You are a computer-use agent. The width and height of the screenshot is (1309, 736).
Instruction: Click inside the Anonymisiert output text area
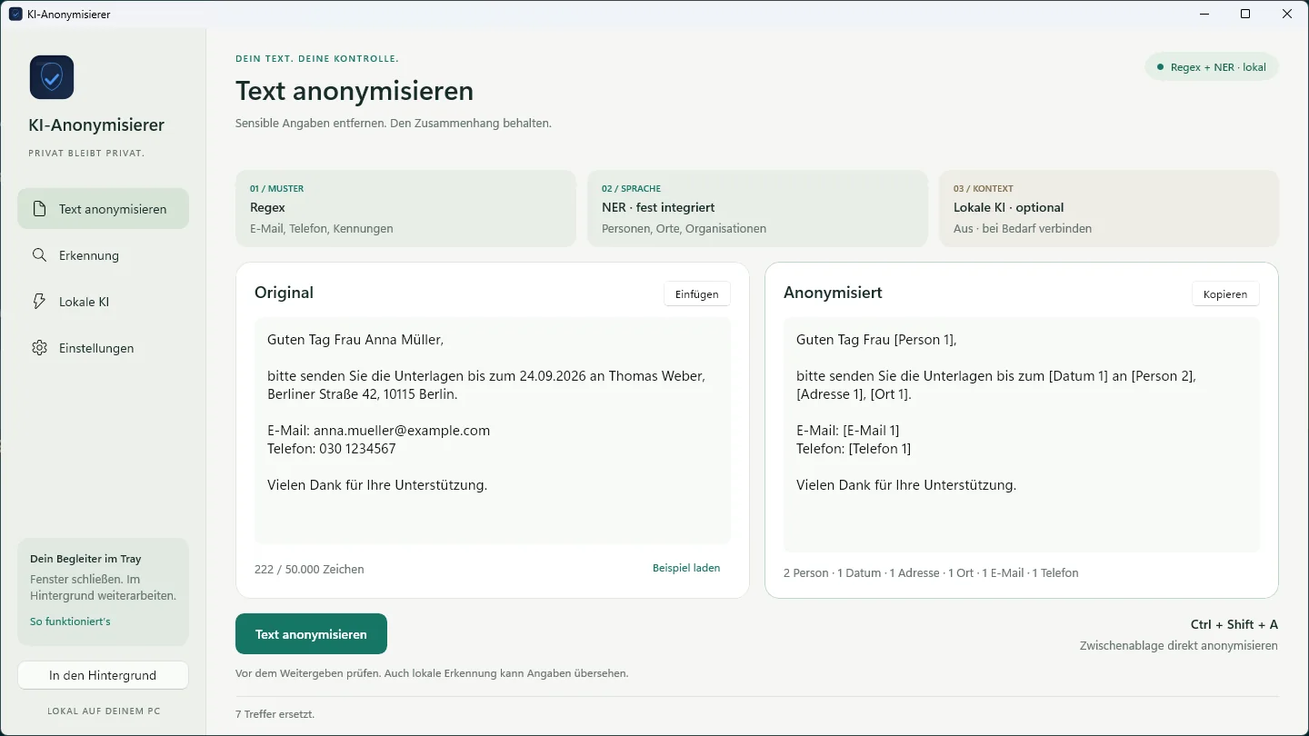pos(1022,435)
